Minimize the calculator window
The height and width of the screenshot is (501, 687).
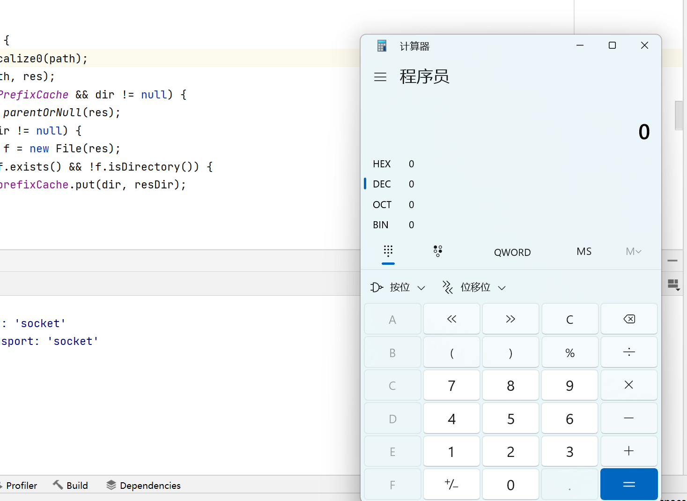580,45
